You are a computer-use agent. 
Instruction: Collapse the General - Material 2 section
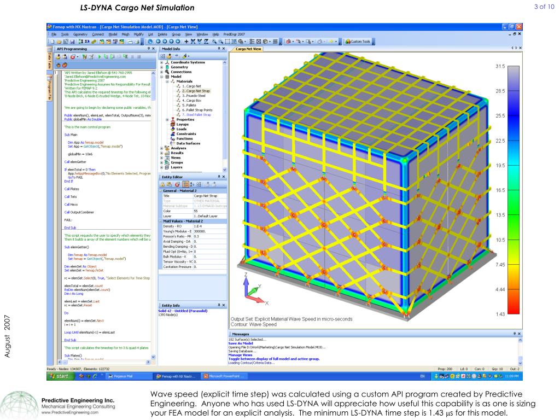click(x=160, y=191)
